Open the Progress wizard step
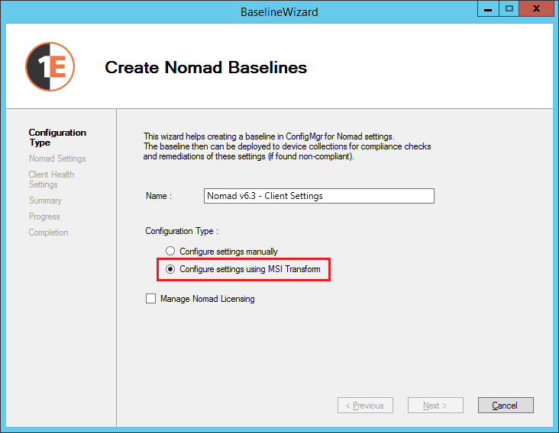 coord(44,216)
